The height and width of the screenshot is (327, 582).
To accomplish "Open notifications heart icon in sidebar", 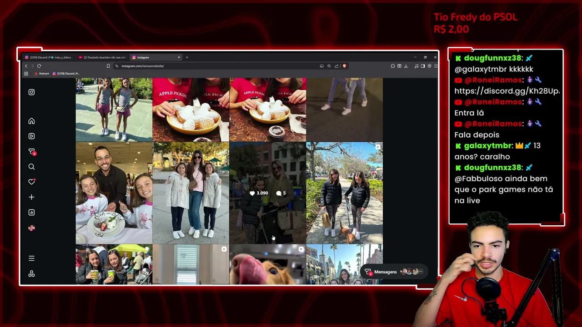I will coord(31,182).
